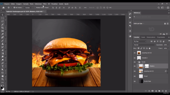
Task: Open the search icon at top right
Action: pos(159,8)
